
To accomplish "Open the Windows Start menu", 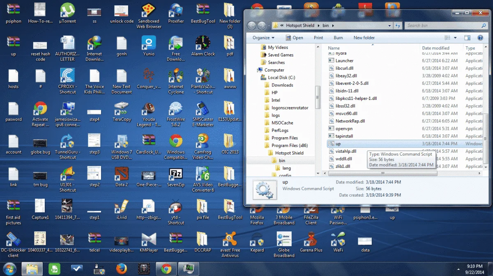I will [x=9, y=269].
